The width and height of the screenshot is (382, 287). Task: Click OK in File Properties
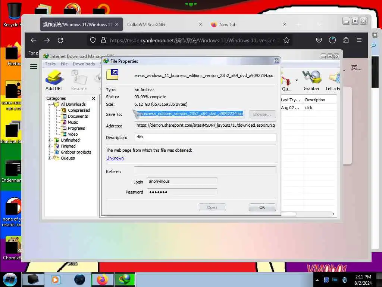pyautogui.click(x=262, y=207)
